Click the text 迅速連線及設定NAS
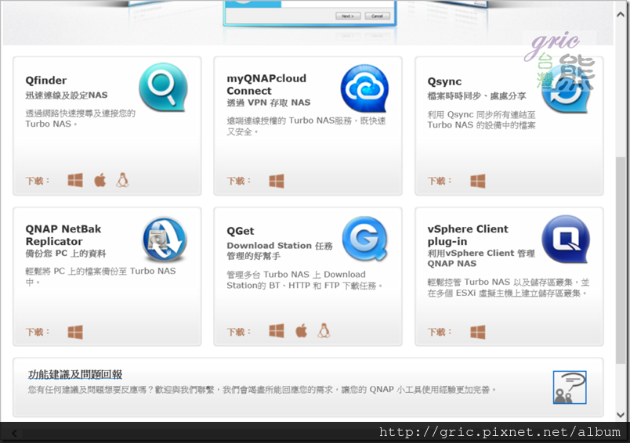Screen dimensions: 630x443 67,95
